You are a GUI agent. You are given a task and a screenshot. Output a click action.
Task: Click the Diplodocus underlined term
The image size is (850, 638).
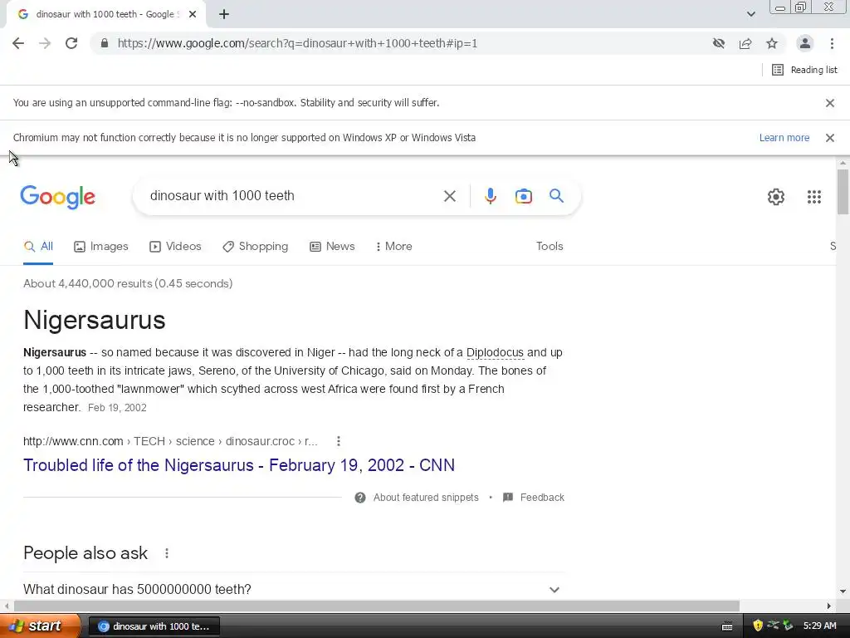(495, 353)
